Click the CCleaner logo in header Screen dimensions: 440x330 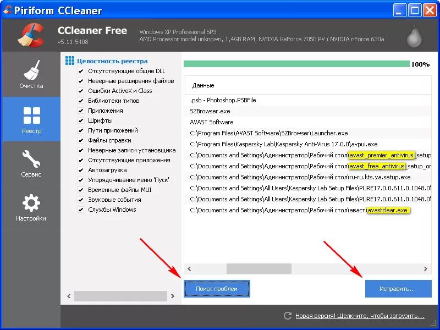point(31,35)
